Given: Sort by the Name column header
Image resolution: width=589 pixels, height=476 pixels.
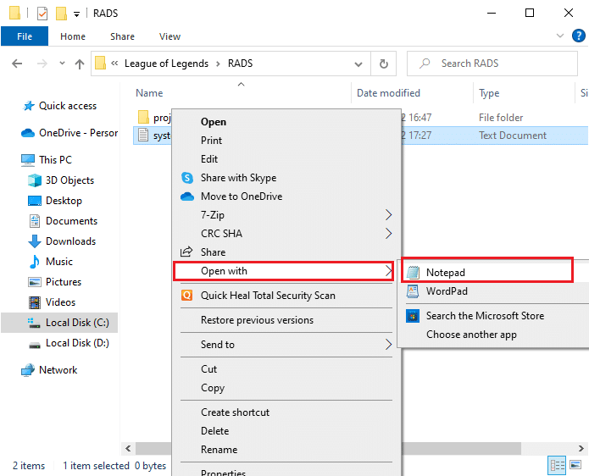Looking at the screenshot, I should coord(149,93).
